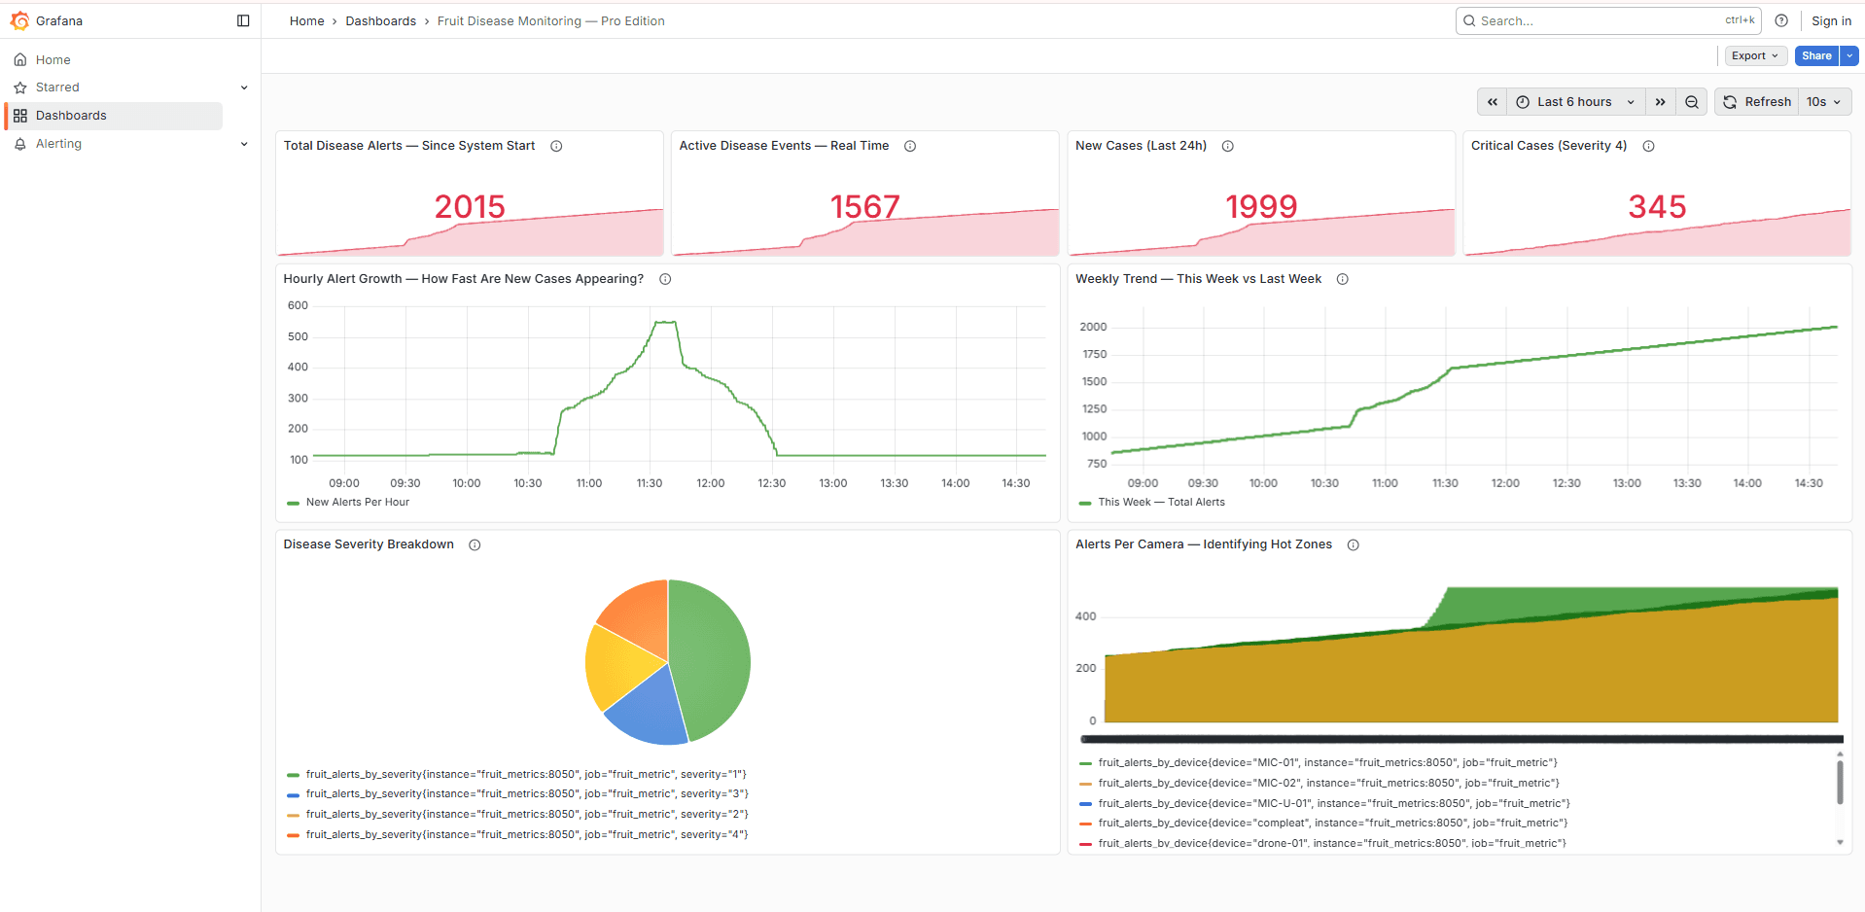This screenshot has width=1865, height=912.
Task: Open the 10s refresh interval dropdown
Action: [x=1824, y=102]
